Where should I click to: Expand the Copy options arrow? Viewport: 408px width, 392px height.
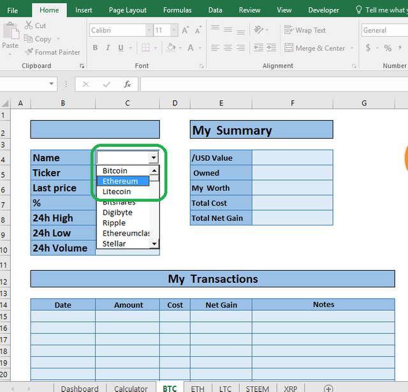pyautogui.click(x=58, y=38)
